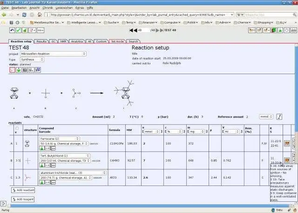Jump to last entry arrow
Viewport: 298px width, 213px height.
[x=162, y=30]
